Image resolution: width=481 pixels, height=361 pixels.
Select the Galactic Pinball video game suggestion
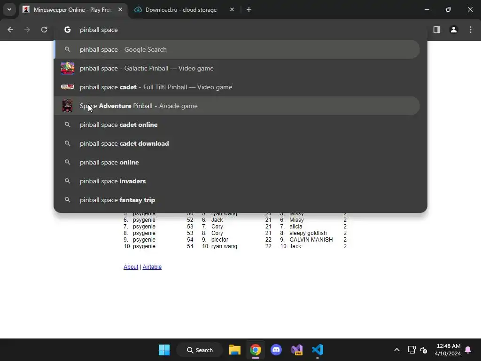[x=237, y=68]
